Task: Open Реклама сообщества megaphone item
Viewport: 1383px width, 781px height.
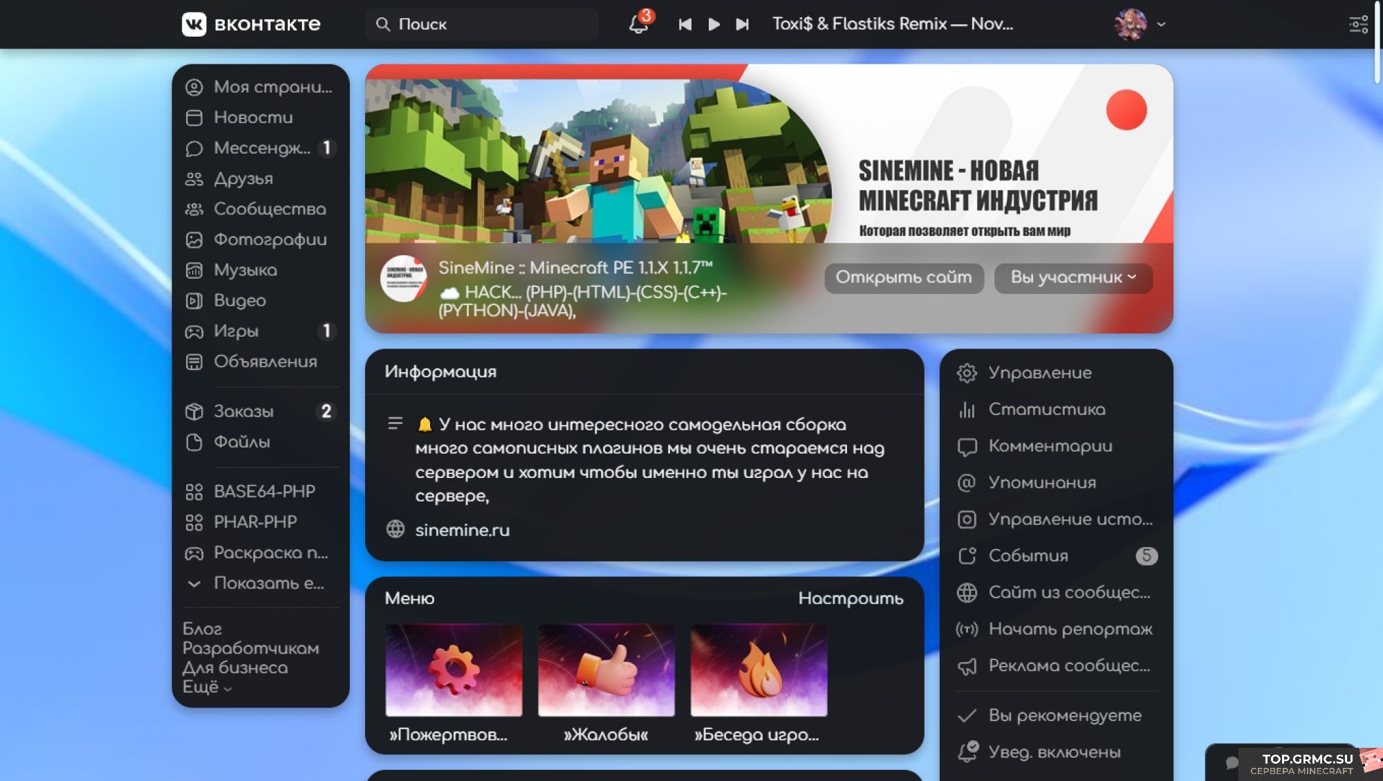Action: click(1056, 666)
